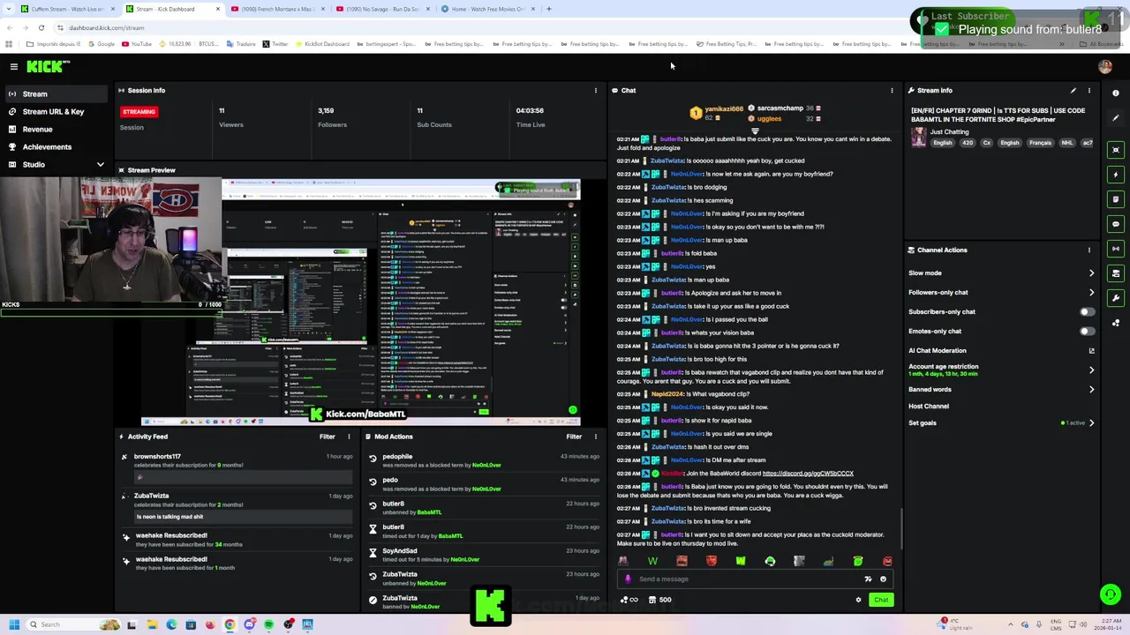Screen dimensions: 1130x635
Task: Click the Français stream tag
Action: click(1040, 143)
